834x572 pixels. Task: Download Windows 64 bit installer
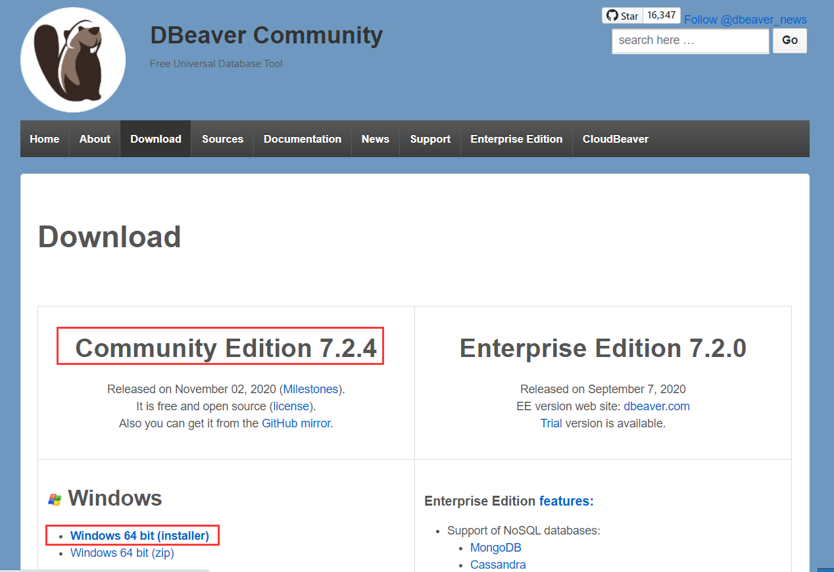[x=141, y=535]
